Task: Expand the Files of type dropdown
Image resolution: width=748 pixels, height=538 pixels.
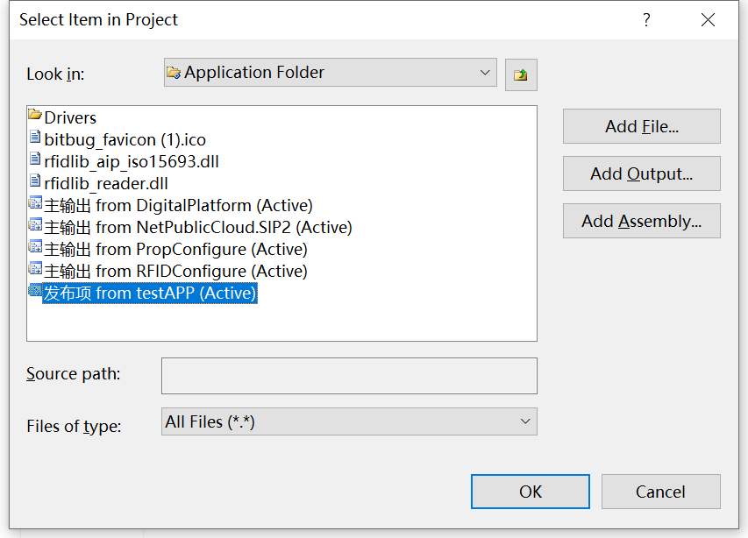Action: pyautogui.click(x=525, y=421)
